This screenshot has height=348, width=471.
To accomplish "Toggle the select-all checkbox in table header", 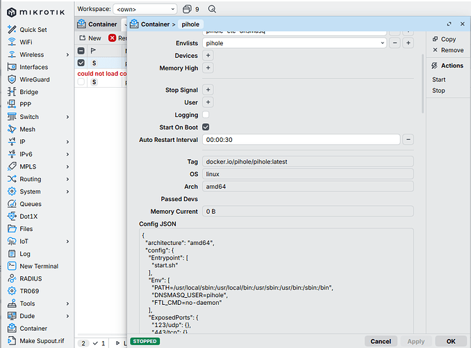I will click(x=81, y=51).
